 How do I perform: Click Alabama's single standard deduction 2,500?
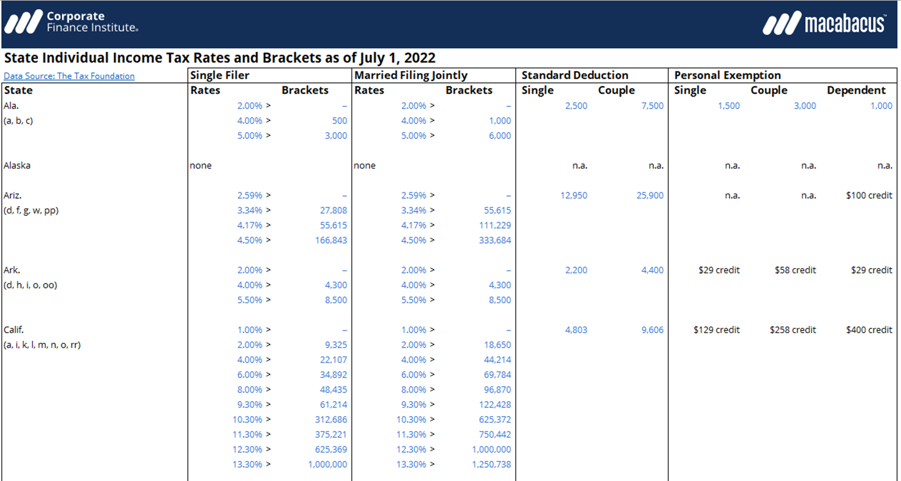(x=576, y=106)
